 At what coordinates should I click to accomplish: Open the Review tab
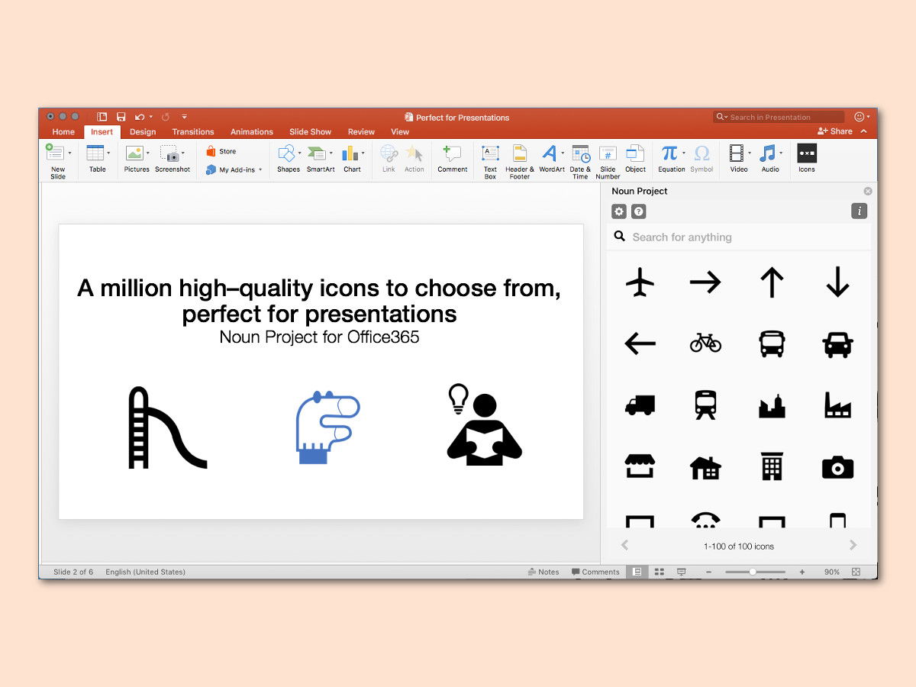[362, 132]
